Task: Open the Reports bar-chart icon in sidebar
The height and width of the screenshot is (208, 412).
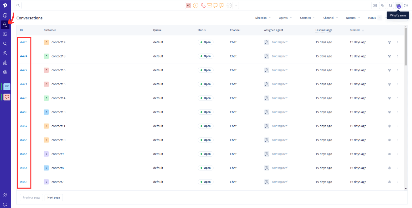Action: 5,63
